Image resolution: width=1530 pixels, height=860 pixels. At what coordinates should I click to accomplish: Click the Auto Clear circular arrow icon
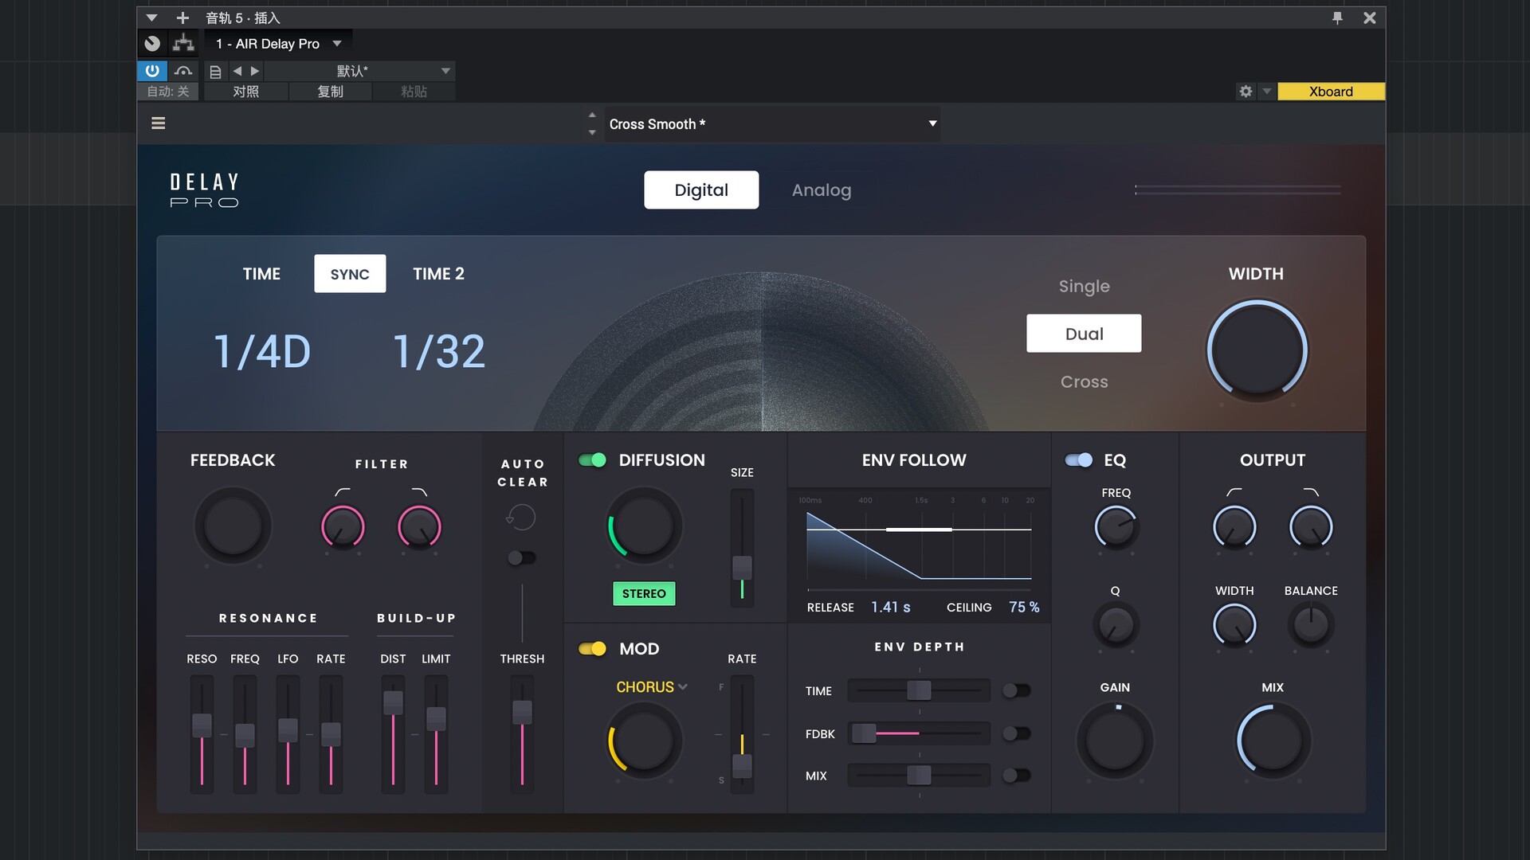[x=521, y=518]
